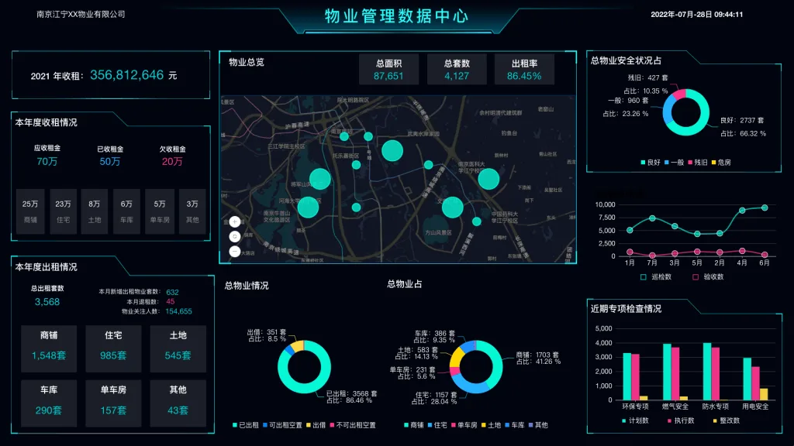Viewport: 794px width, 446px height.
Task: Select the 25万 商铺 rent tile
Action: [30, 211]
